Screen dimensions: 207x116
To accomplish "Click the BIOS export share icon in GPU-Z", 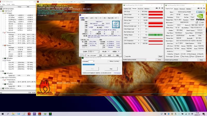I will point(197,22).
